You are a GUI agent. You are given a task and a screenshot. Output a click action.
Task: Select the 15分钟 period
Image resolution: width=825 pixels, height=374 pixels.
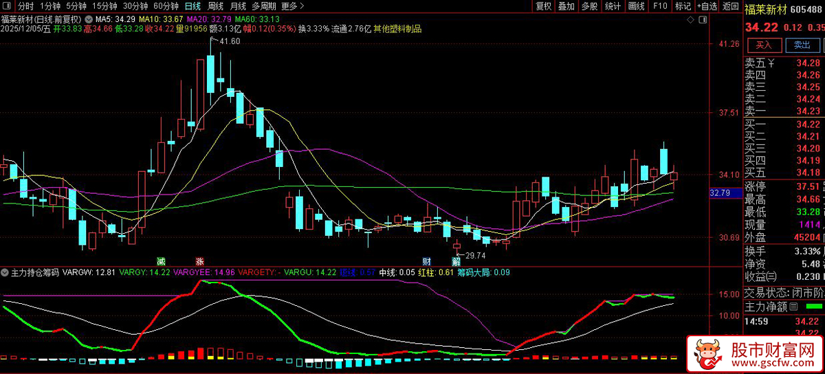coord(104,6)
